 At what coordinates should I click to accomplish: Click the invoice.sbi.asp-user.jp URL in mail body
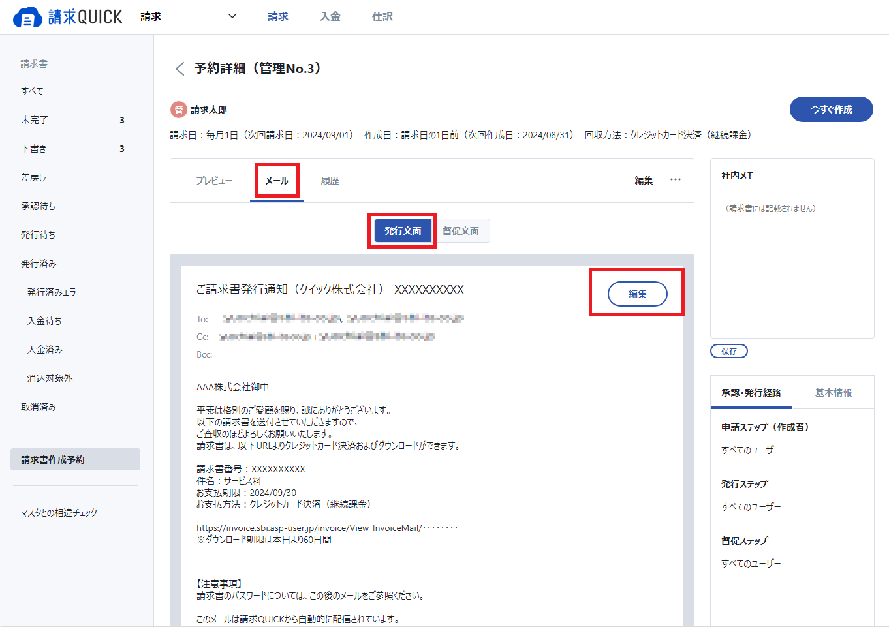tap(327, 528)
